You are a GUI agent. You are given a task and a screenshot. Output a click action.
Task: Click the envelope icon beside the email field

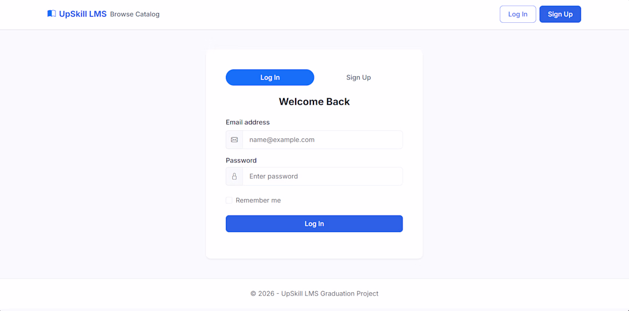[234, 139]
